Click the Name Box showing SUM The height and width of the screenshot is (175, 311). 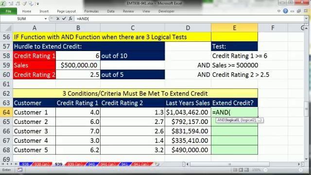click(x=21, y=18)
